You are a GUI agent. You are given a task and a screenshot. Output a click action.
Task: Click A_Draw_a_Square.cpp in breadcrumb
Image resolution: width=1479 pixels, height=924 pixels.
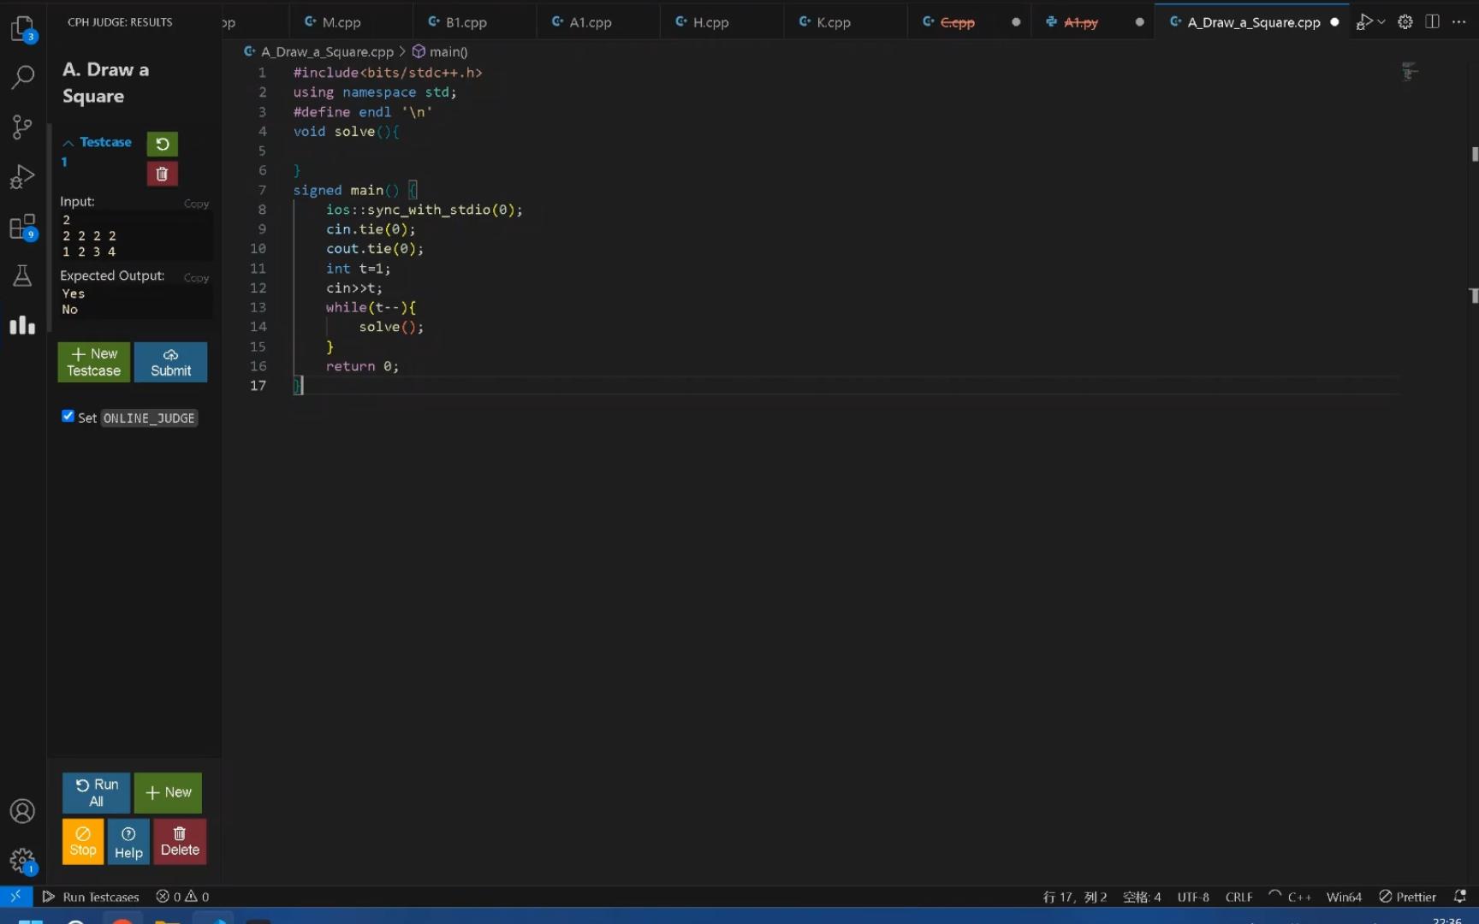(x=327, y=51)
